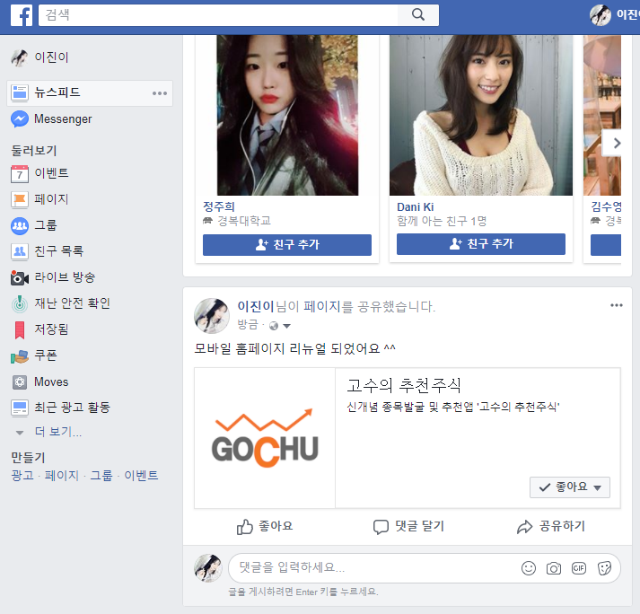Click the Facebook logo icon
Image resolution: width=640 pixels, height=614 pixels.
22,15
